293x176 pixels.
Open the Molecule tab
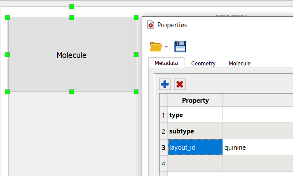tap(240, 64)
